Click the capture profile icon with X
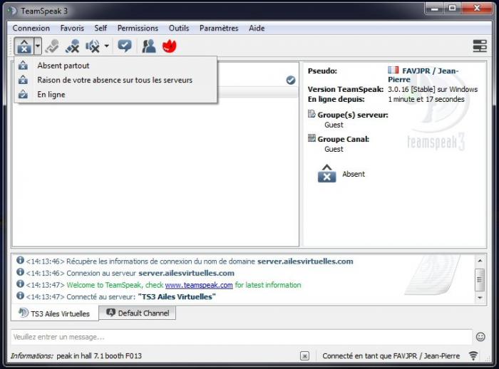 click(x=72, y=46)
